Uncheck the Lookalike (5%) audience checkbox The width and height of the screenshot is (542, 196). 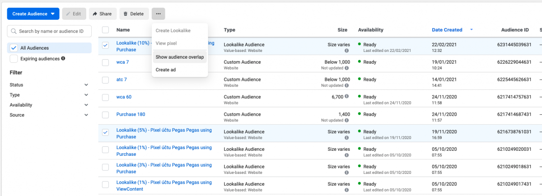click(x=105, y=133)
